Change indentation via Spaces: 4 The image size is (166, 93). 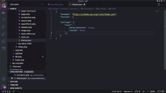[x=128, y=91]
